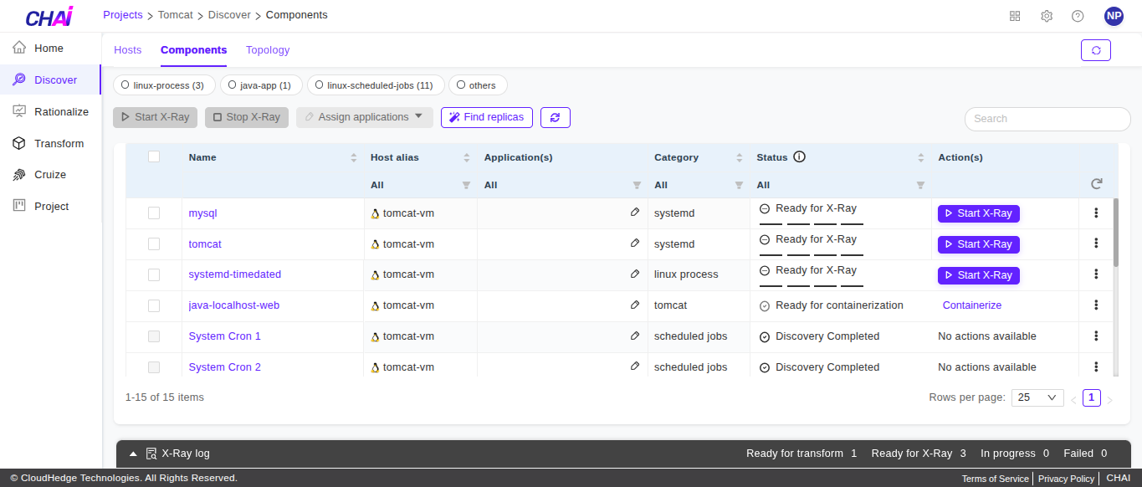The image size is (1142, 487).
Task: Open more options for mysql row
Action: pos(1096,213)
